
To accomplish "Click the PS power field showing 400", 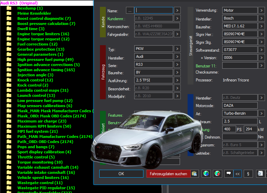I will coord(229,129).
